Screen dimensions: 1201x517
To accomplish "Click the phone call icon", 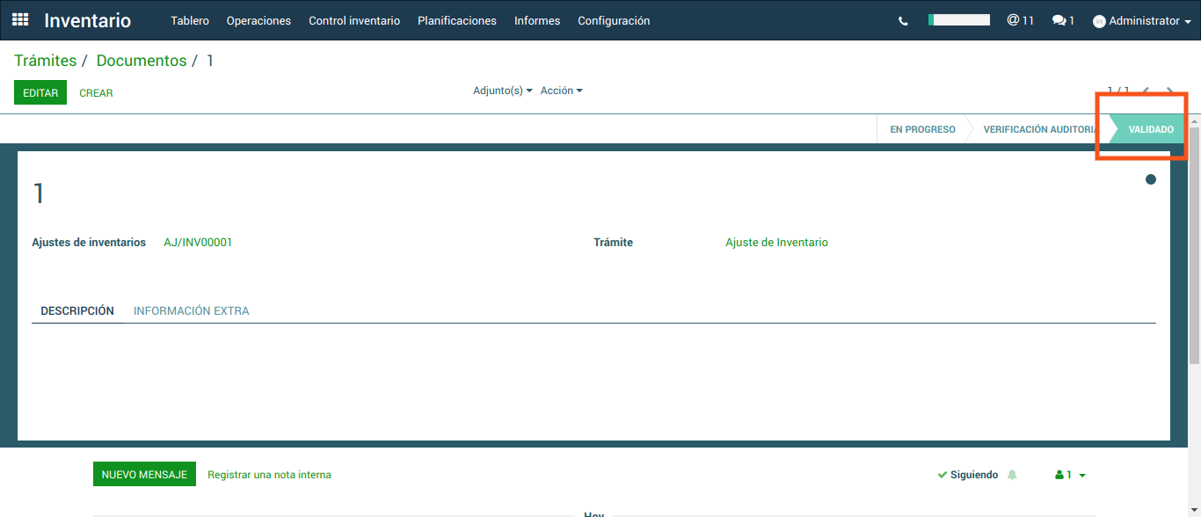I will click(x=903, y=21).
